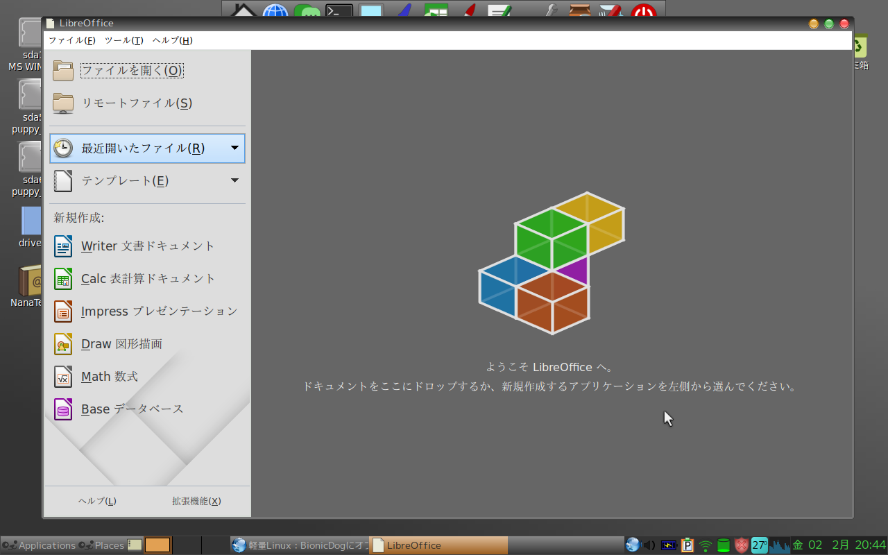
Task: Open the ファイル(F) menu
Action: click(x=72, y=40)
